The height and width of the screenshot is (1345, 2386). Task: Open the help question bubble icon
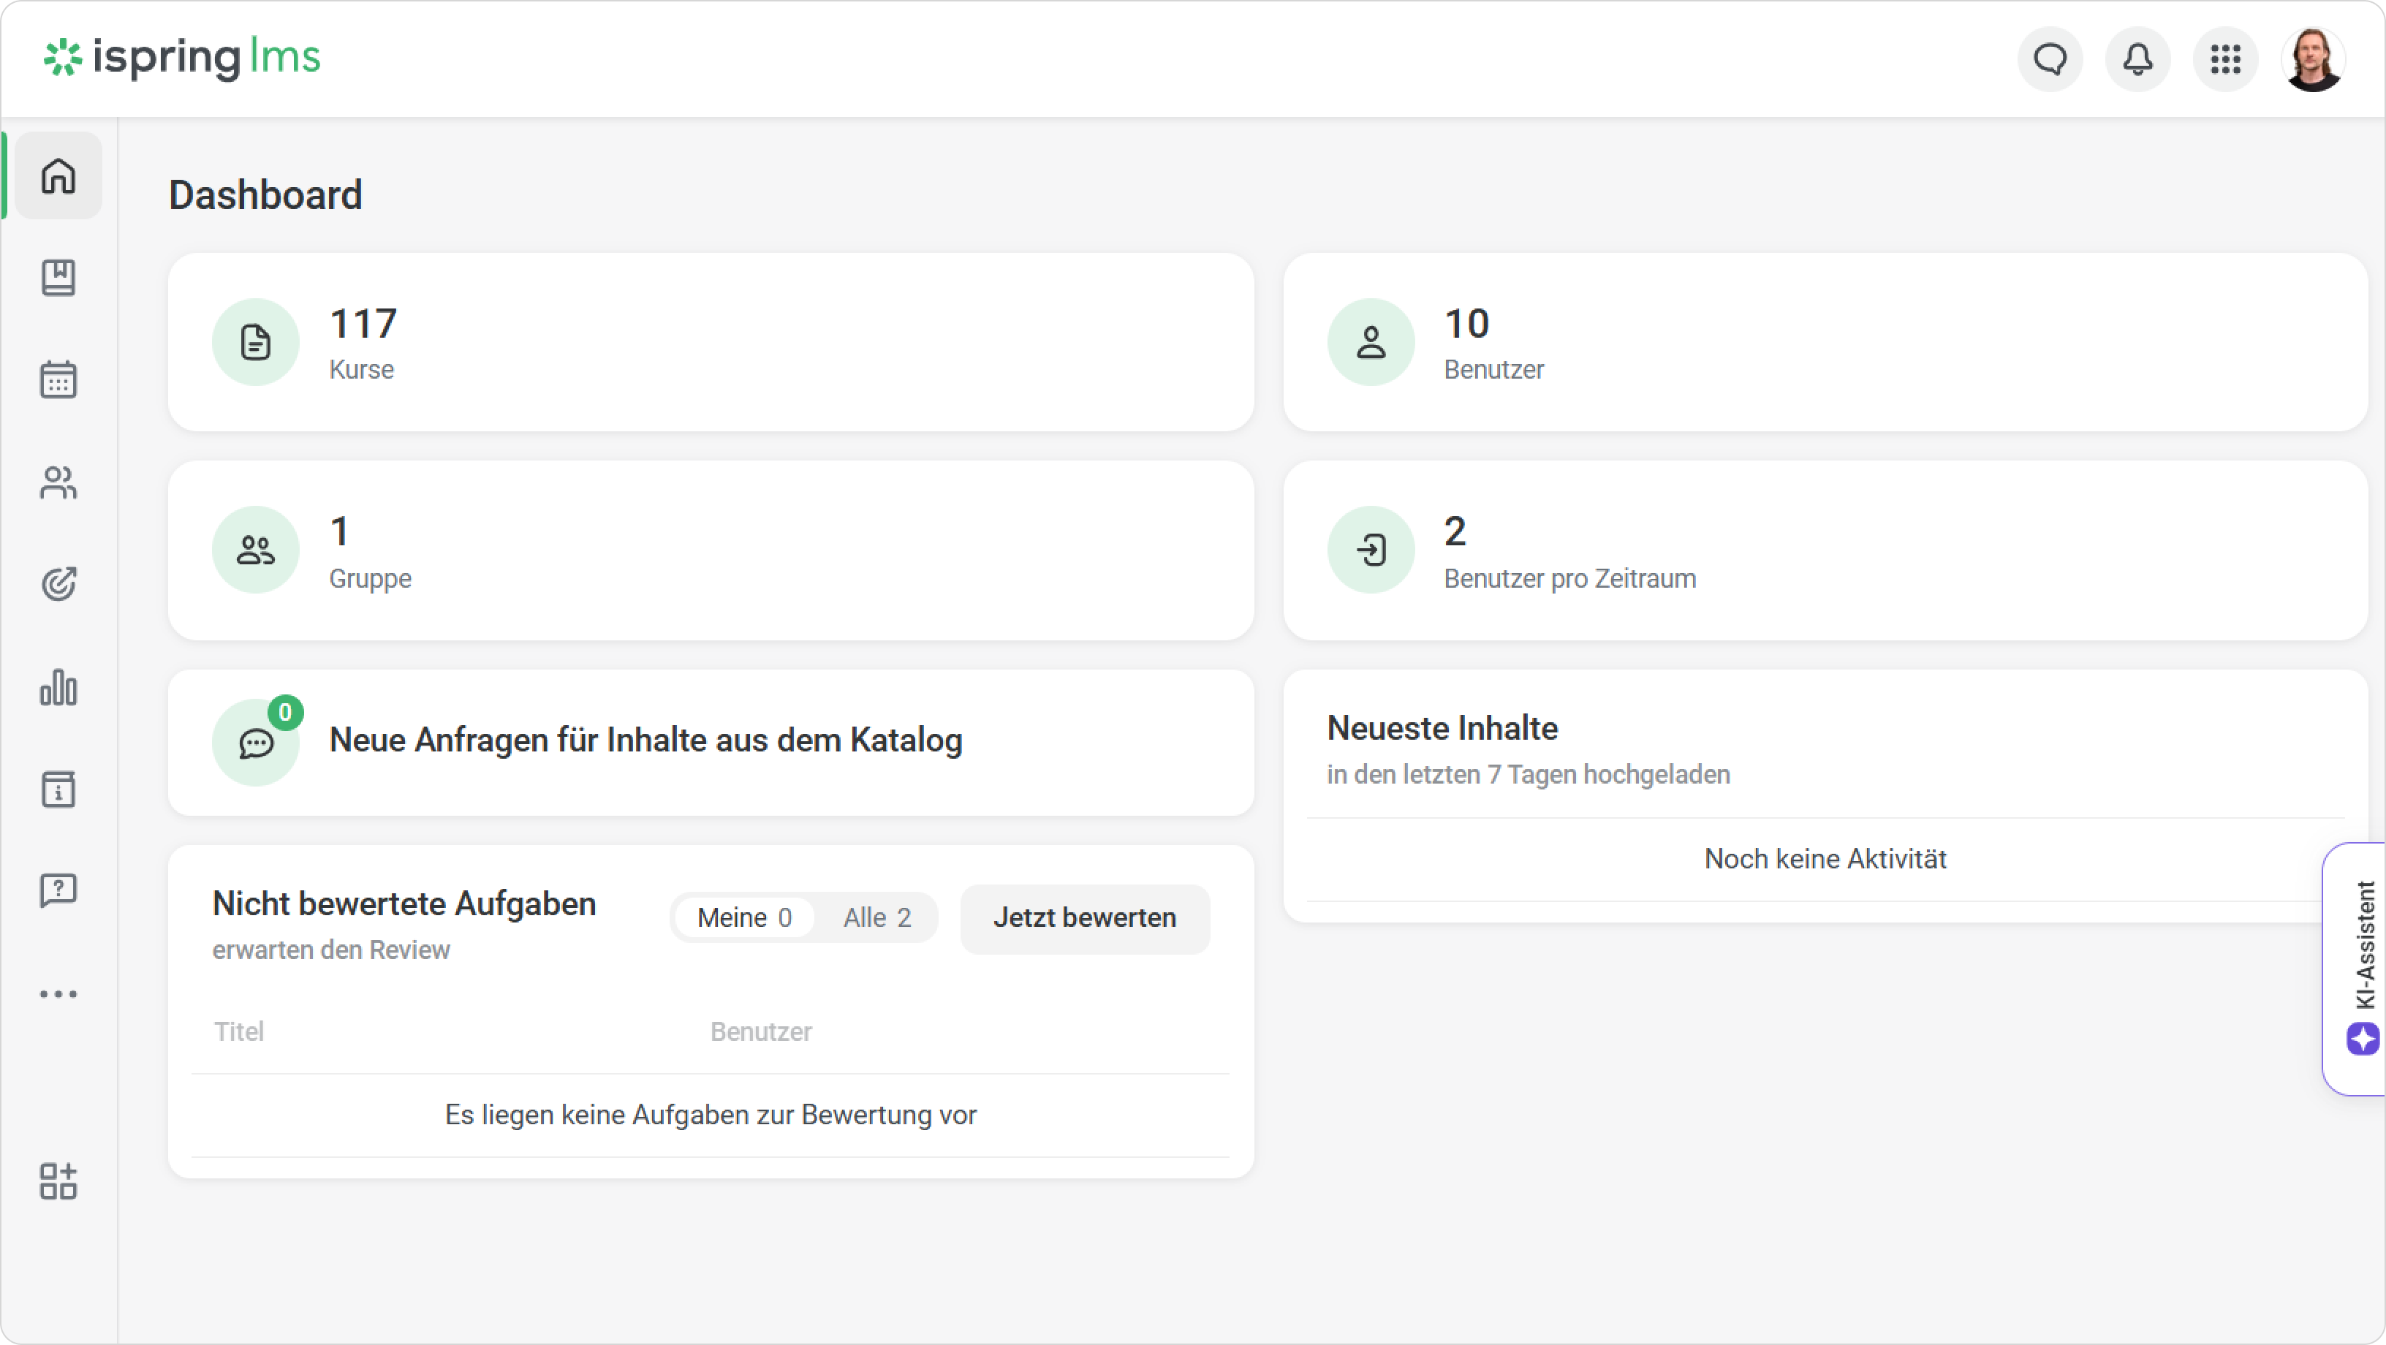pyautogui.click(x=58, y=891)
